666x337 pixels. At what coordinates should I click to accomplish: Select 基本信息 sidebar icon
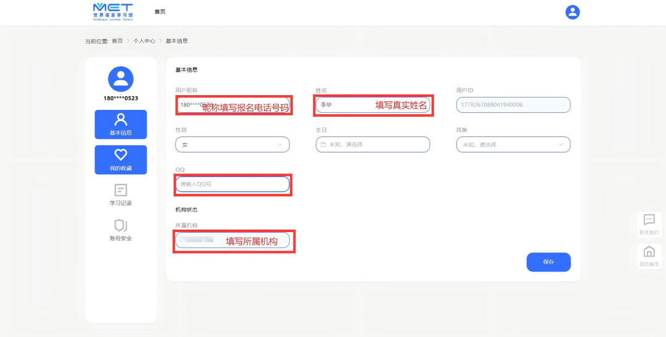click(121, 120)
